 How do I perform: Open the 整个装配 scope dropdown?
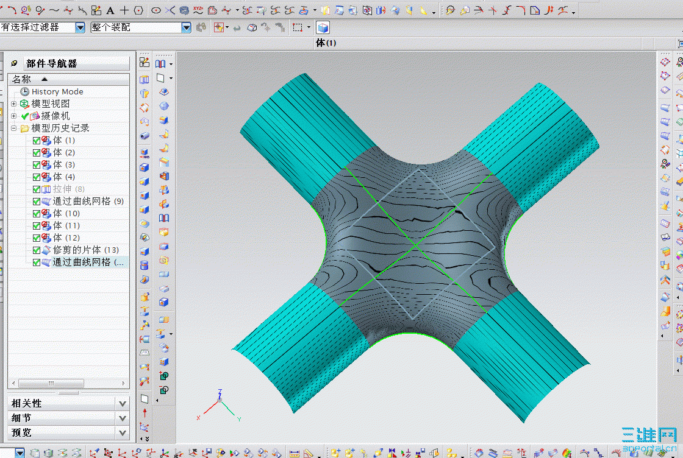pyautogui.click(x=186, y=27)
